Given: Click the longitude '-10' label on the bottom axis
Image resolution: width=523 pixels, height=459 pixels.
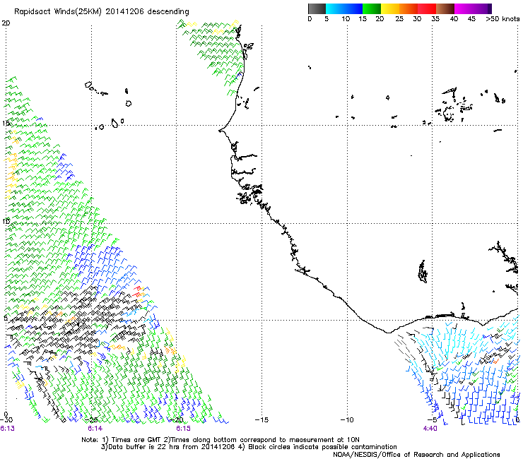Looking at the screenshot, I should point(347,420).
